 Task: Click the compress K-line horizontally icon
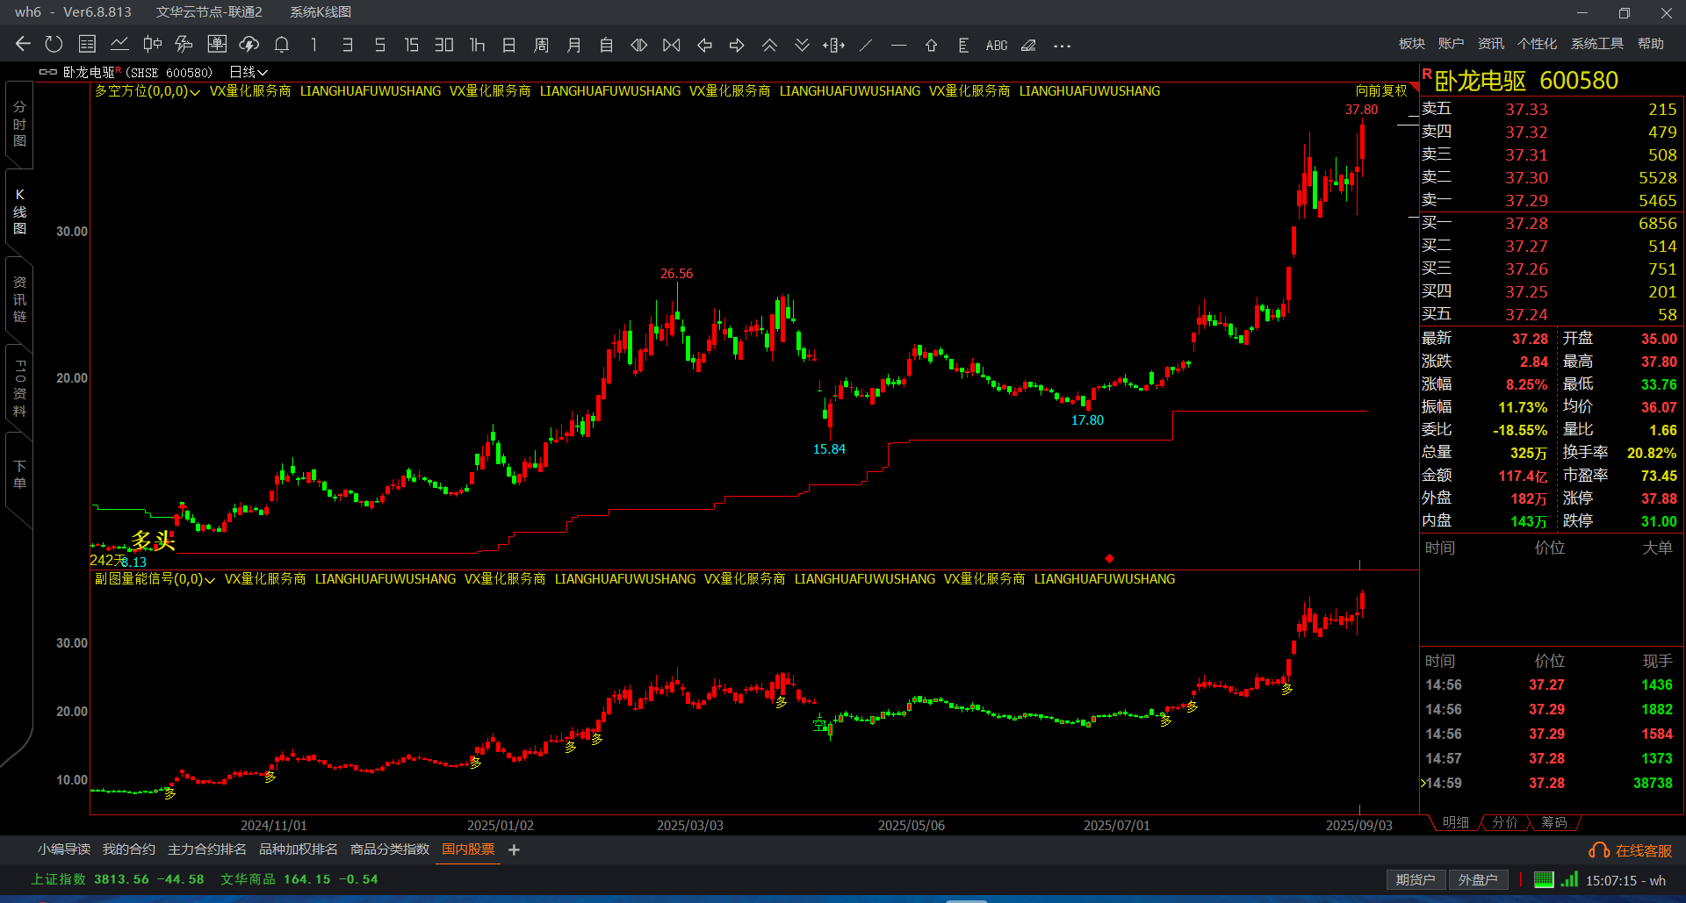click(672, 45)
